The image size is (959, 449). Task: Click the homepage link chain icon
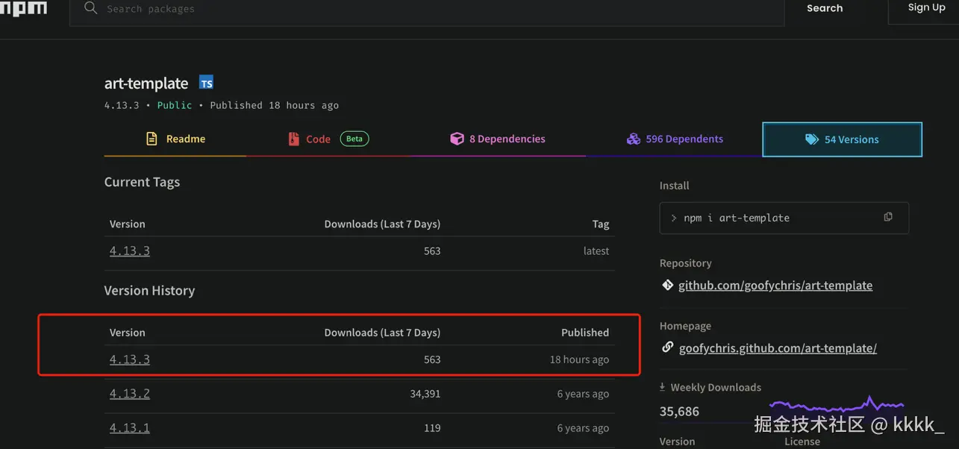(668, 348)
